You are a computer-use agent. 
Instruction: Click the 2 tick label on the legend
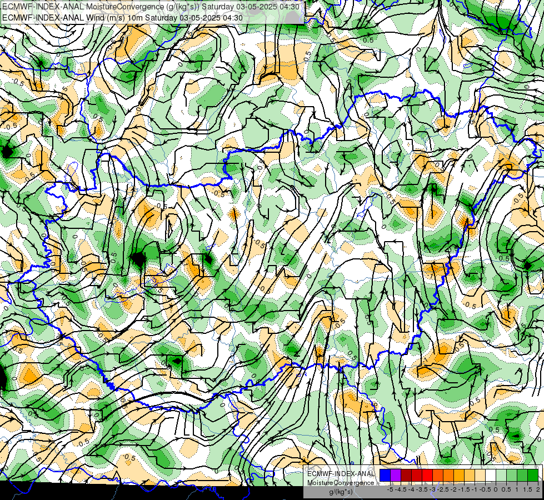(538, 489)
